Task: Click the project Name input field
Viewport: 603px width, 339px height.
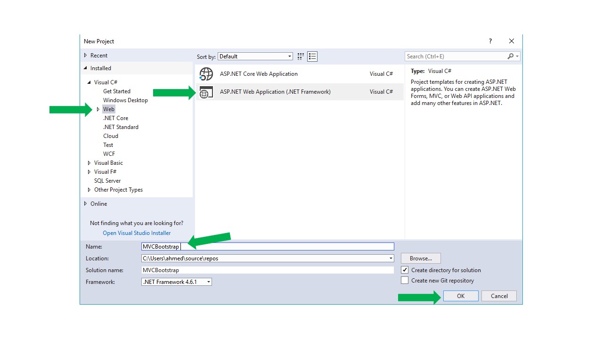Action: click(268, 247)
